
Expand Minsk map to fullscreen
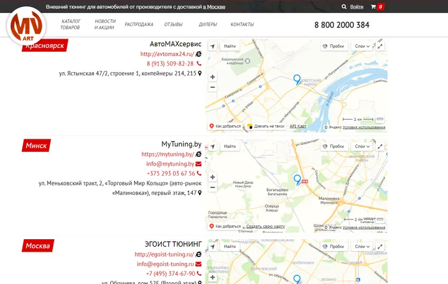pos(380,146)
